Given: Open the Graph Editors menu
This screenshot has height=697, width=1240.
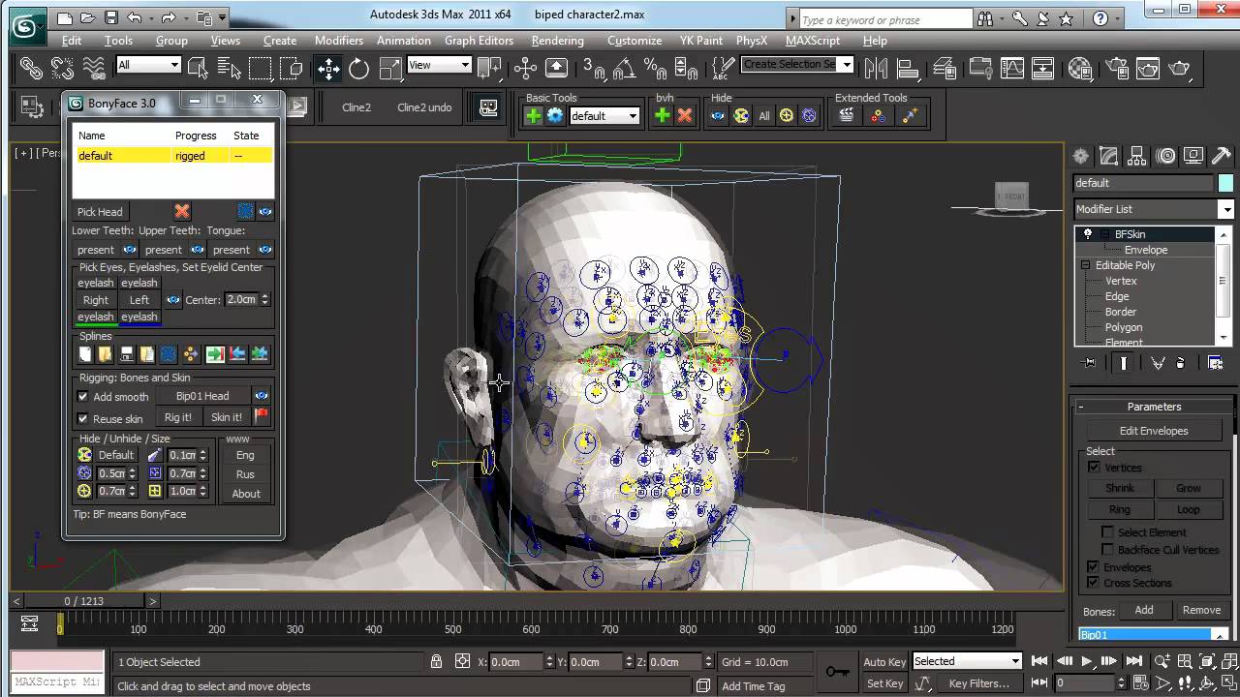Looking at the screenshot, I should [479, 41].
